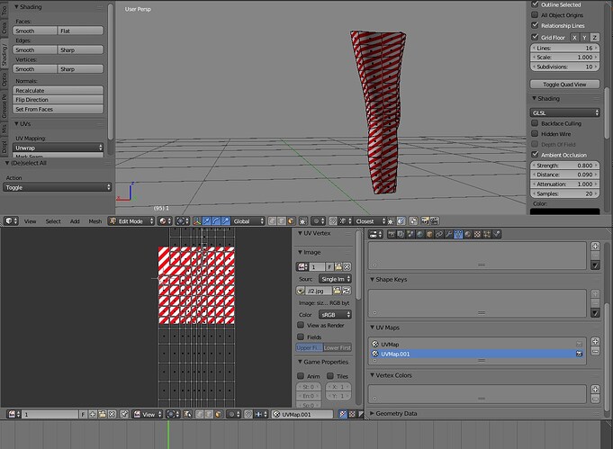Image resolution: width=613 pixels, height=449 pixels.
Task: Unlink image X icon in Image panel
Action: point(347,267)
